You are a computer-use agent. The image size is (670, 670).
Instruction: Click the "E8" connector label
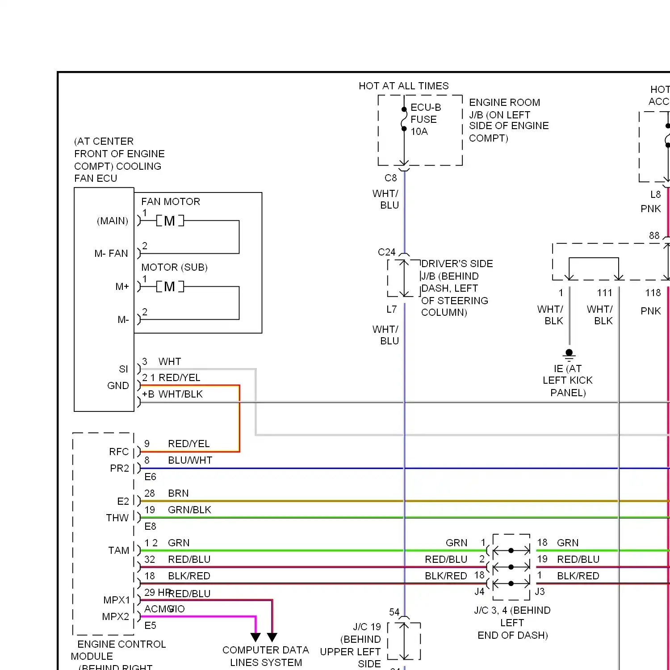(151, 526)
